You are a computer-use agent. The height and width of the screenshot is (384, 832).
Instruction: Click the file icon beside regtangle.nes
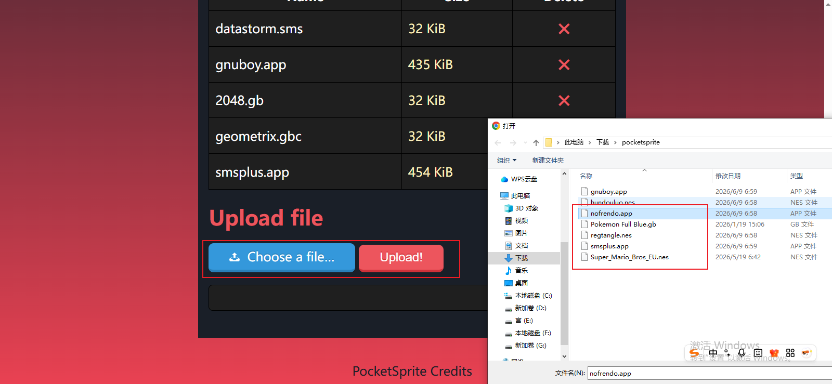pos(584,235)
